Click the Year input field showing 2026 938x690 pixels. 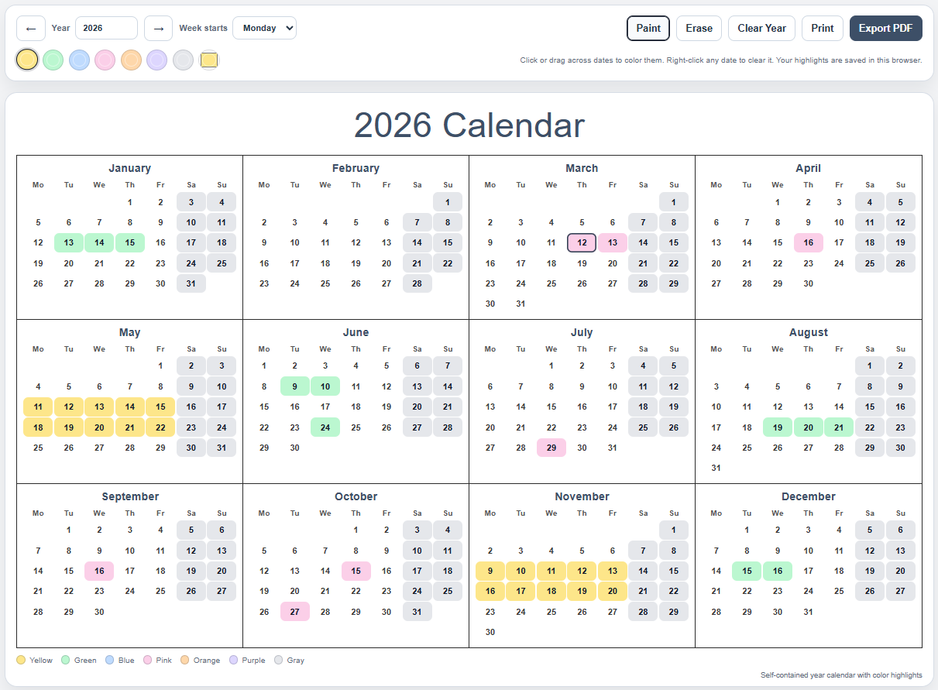pos(106,28)
